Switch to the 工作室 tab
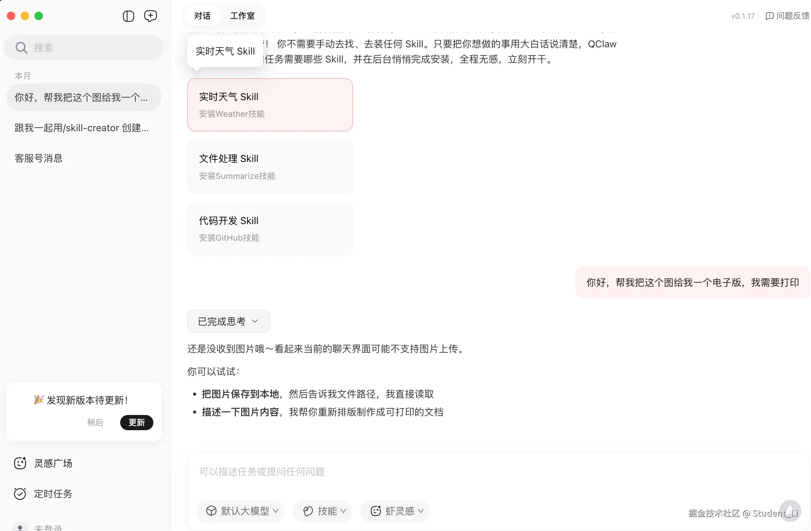This screenshot has height=531, width=811. [242, 16]
